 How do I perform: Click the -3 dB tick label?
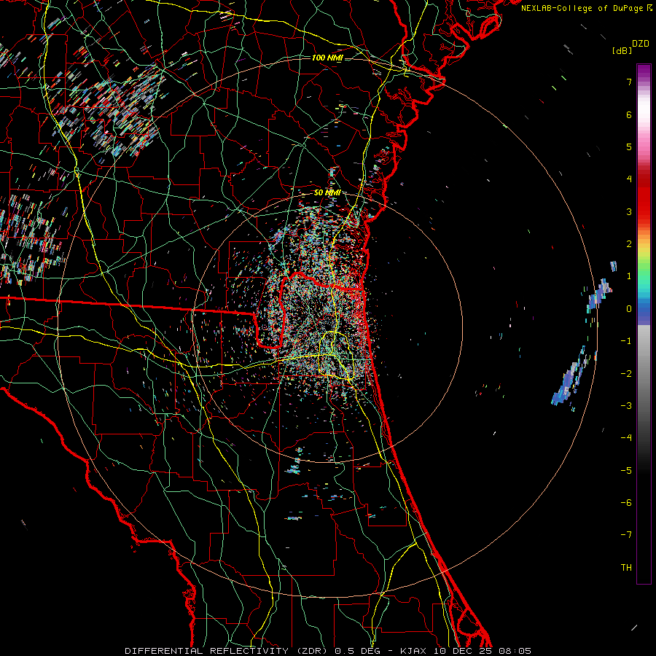pos(626,405)
